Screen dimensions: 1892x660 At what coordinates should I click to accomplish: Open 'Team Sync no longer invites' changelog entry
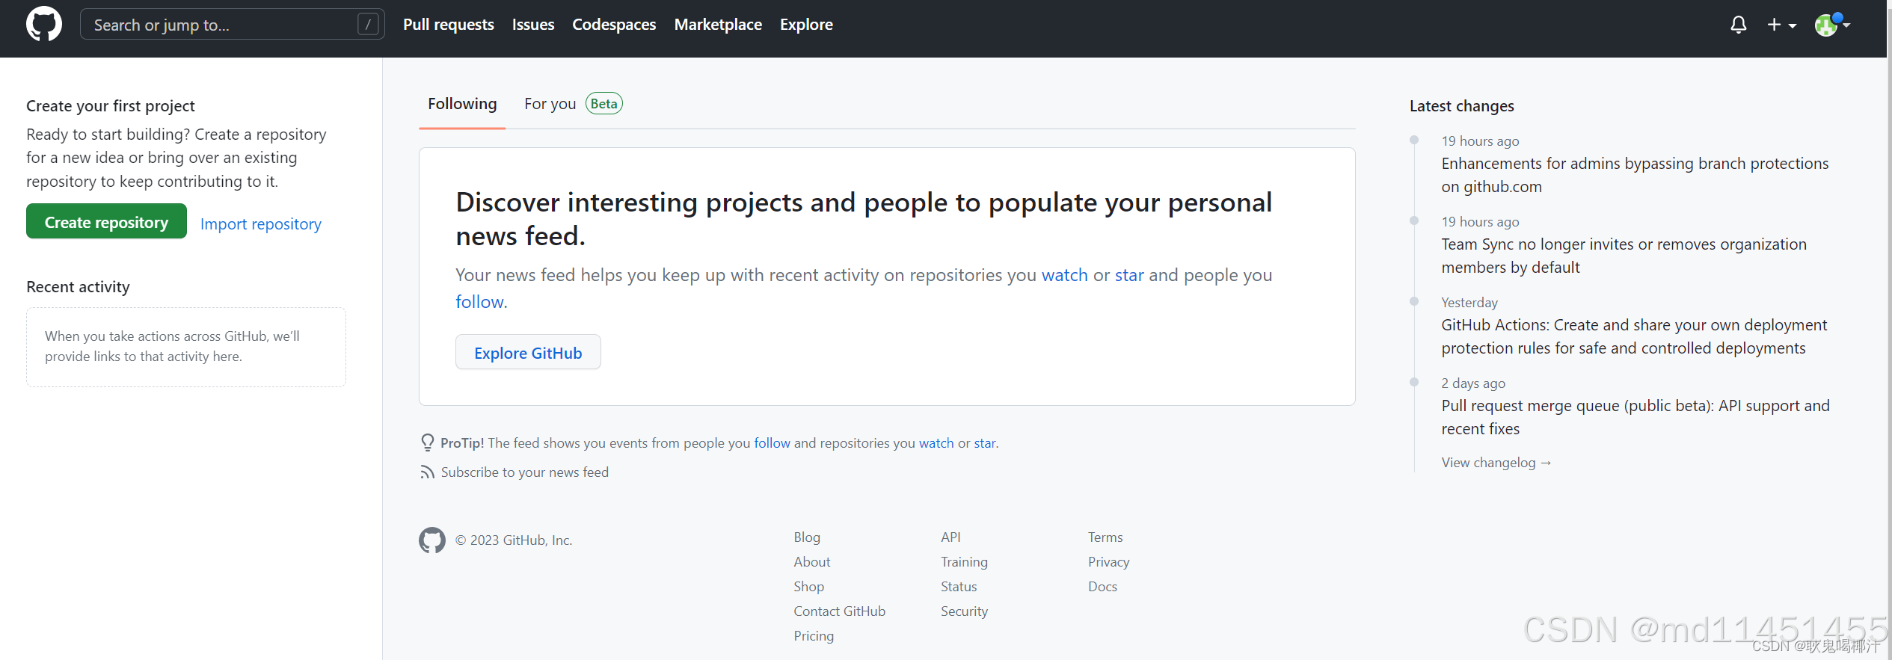(1624, 256)
